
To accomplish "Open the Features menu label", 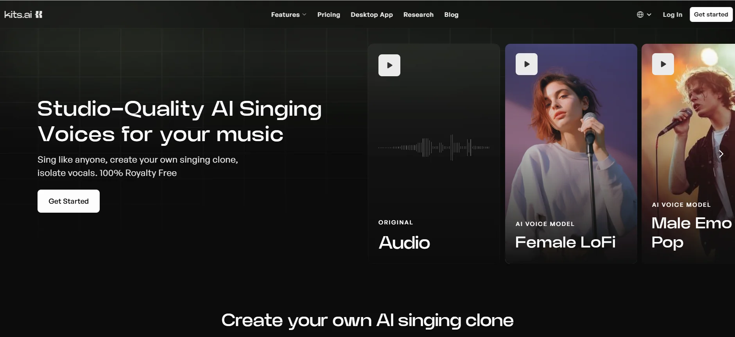I will coord(285,14).
